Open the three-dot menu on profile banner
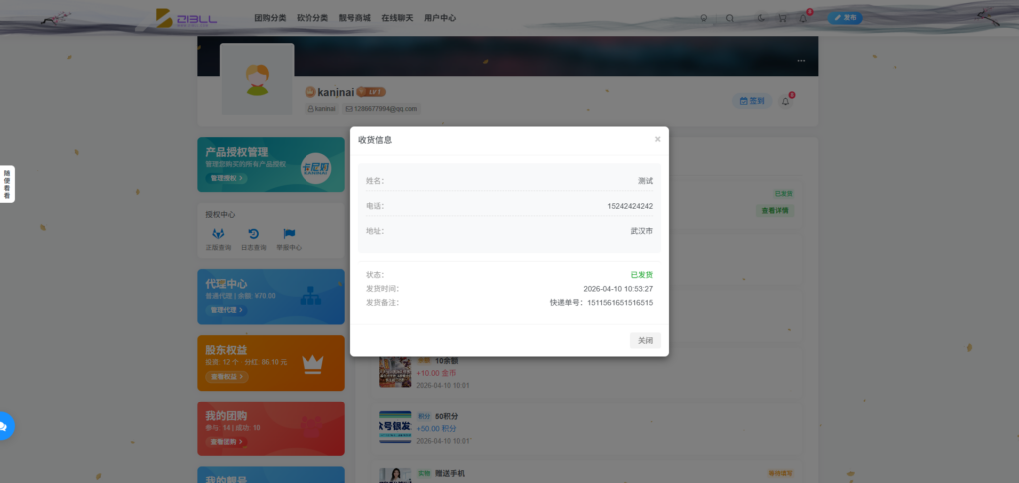Screen dimensions: 1019x483 801,61
